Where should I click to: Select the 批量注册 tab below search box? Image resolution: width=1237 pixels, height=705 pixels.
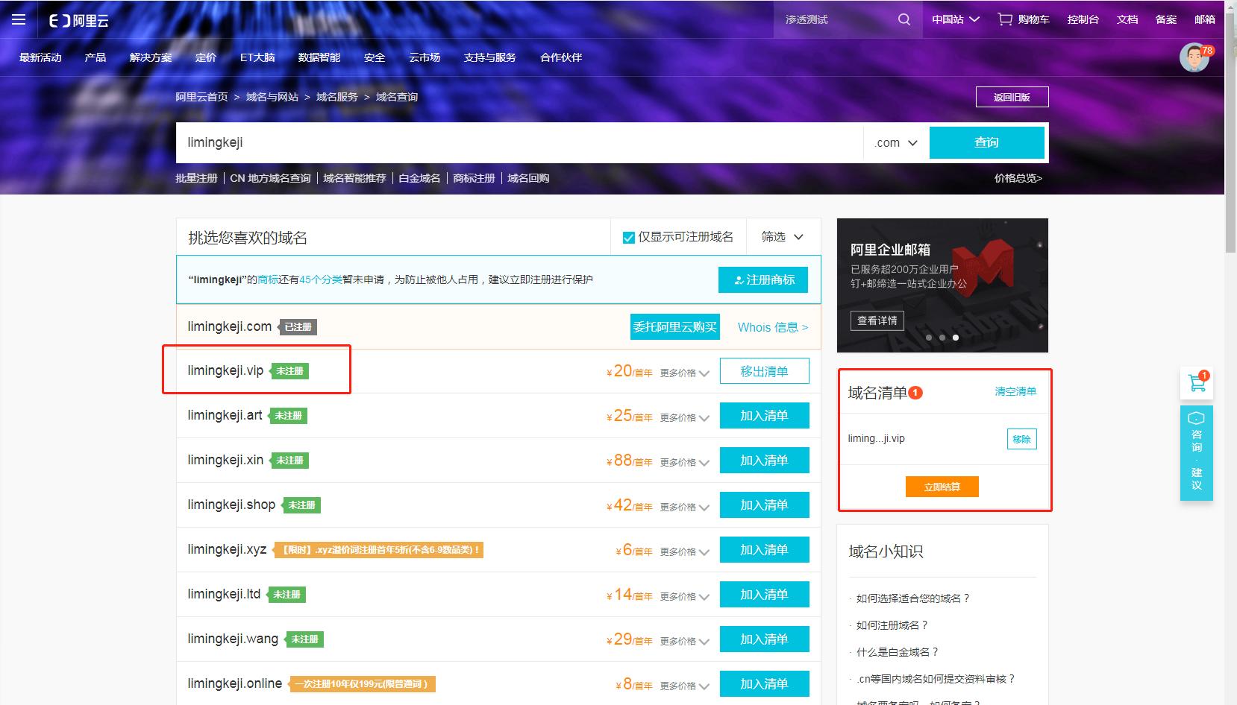pos(195,178)
